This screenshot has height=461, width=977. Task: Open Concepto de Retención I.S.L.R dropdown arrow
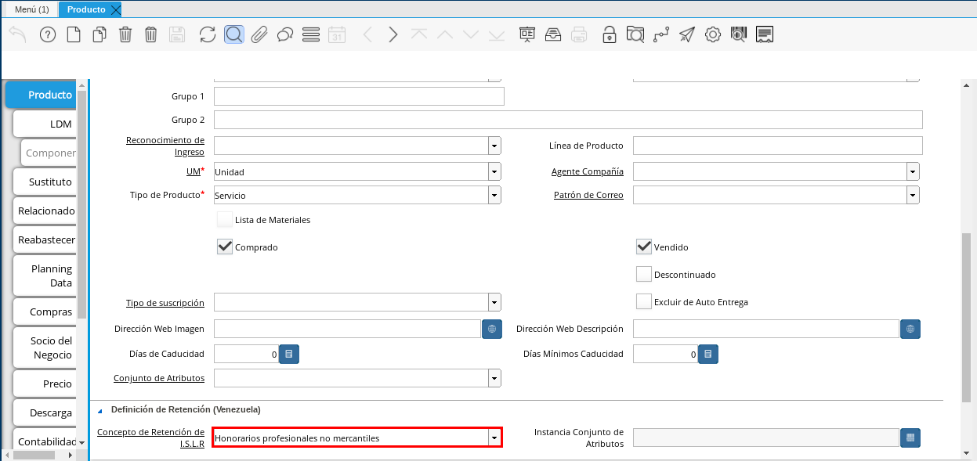pos(494,438)
